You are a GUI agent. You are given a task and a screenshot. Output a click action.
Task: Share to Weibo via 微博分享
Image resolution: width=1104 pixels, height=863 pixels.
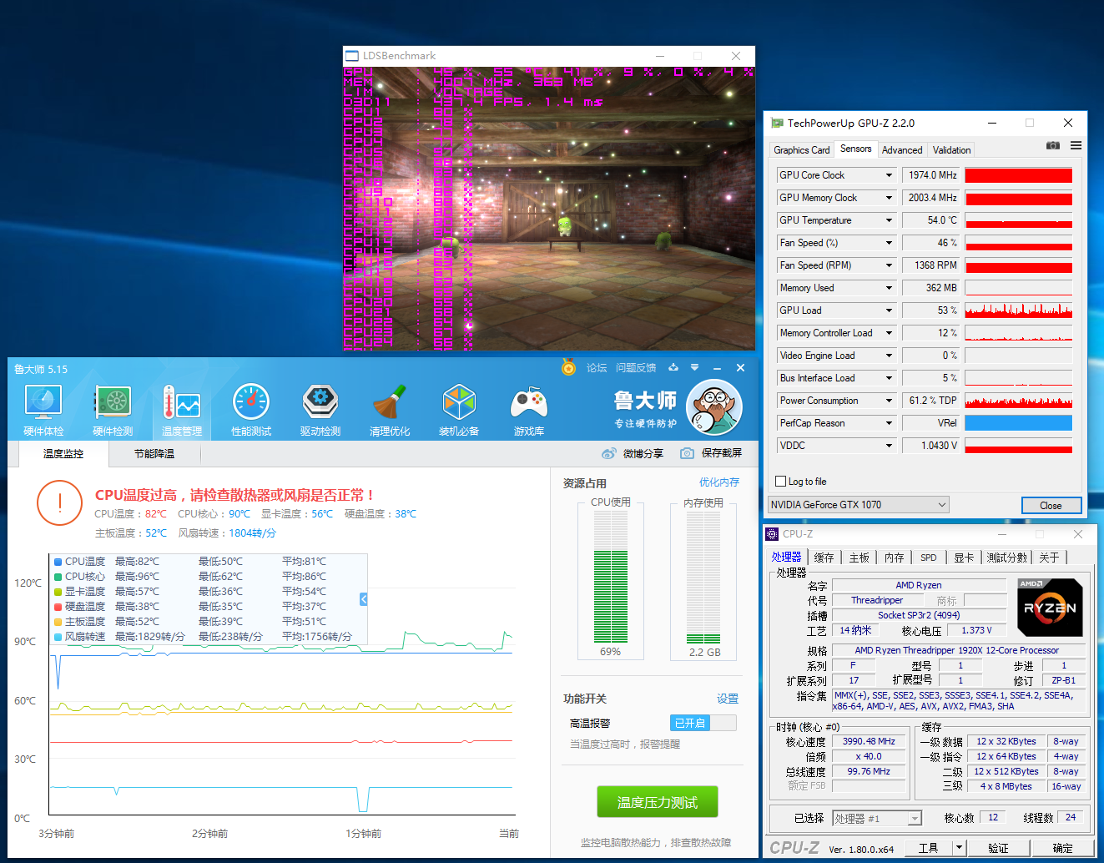(633, 453)
